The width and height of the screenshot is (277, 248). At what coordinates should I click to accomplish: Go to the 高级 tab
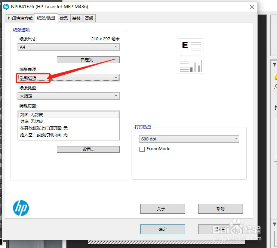coord(89,18)
